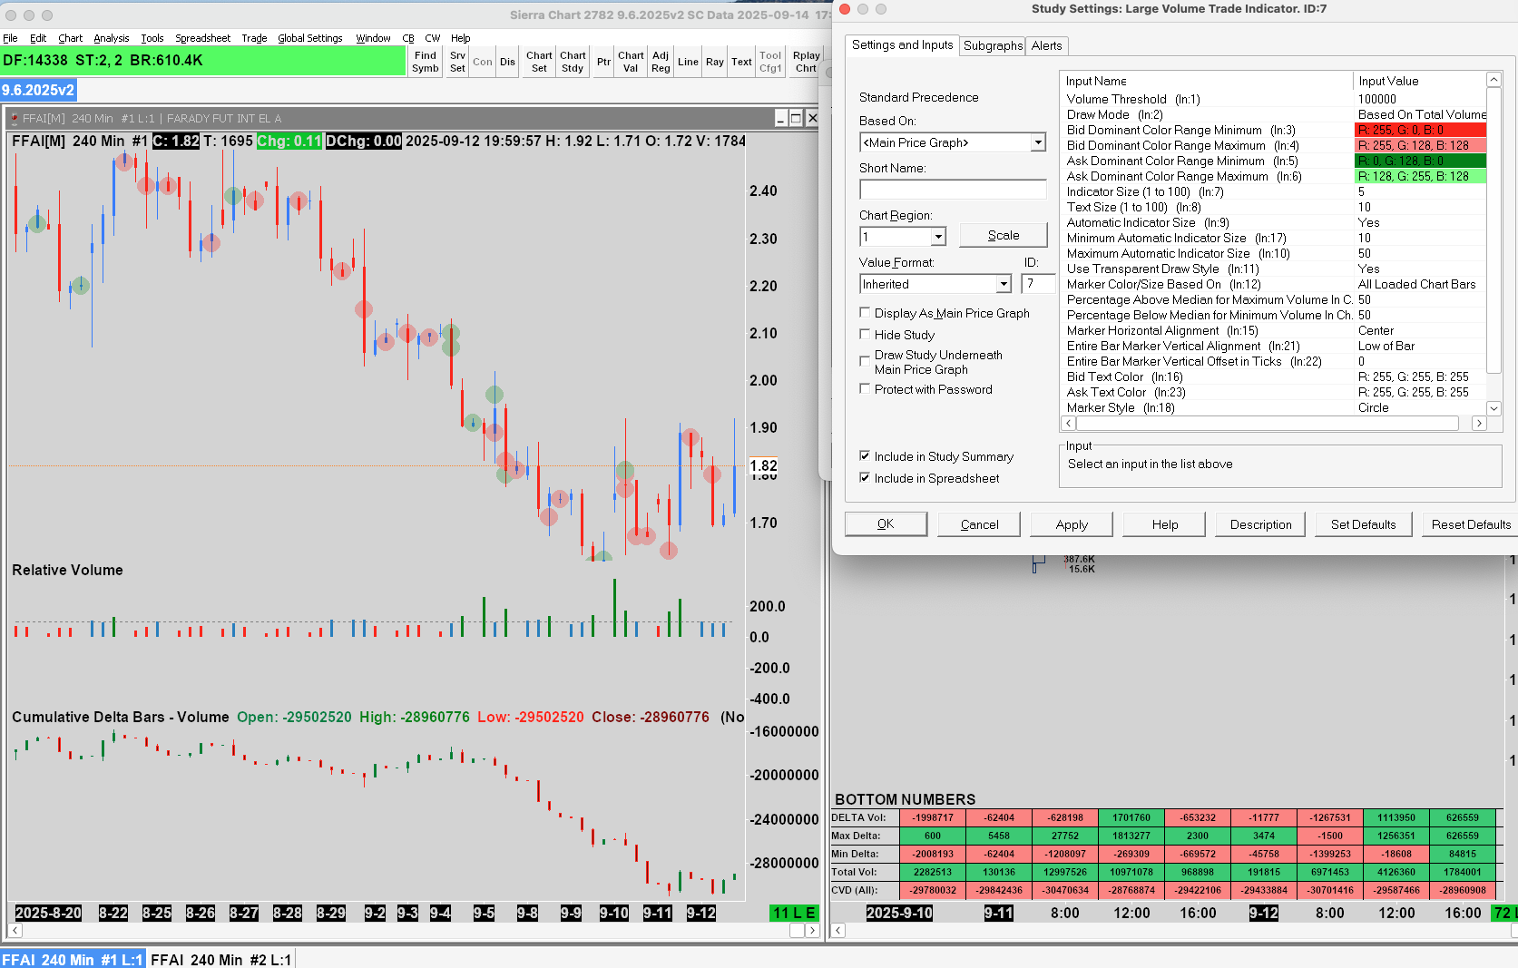This screenshot has height=968, width=1518.
Task: Open Srv Set from the toolbar
Action: [457, 62]
